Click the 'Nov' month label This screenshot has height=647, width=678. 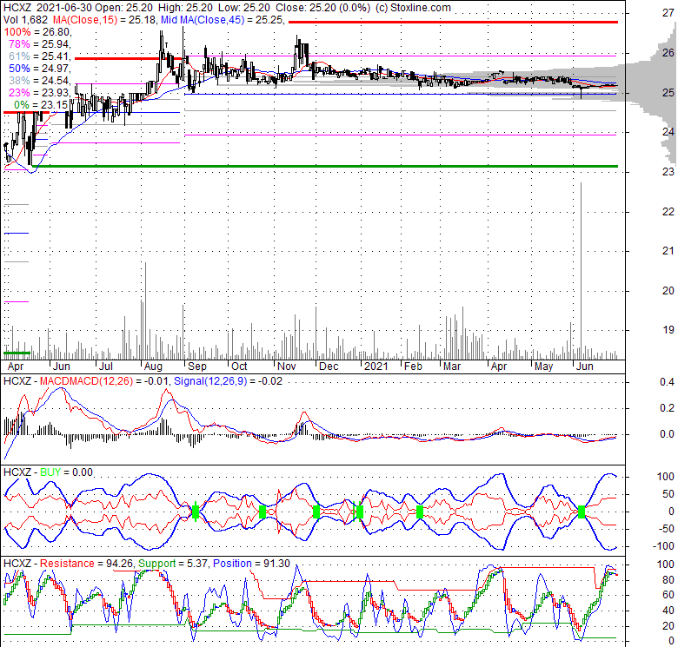pyautogui.click(x=286, y=366)
